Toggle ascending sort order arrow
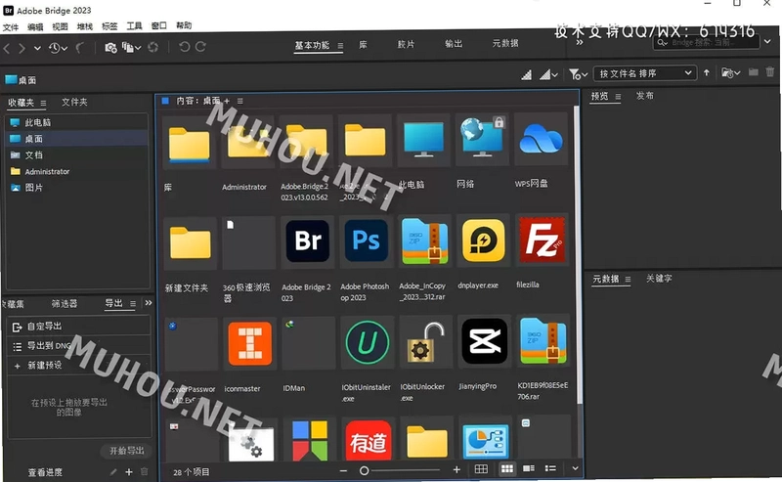The image size is (782, 482). (x=706, y=73)
